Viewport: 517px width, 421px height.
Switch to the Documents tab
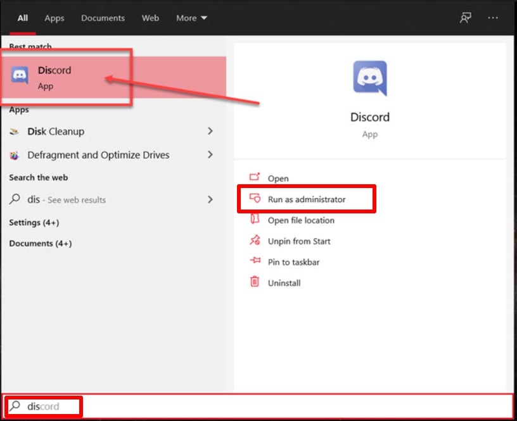point(103,18)
